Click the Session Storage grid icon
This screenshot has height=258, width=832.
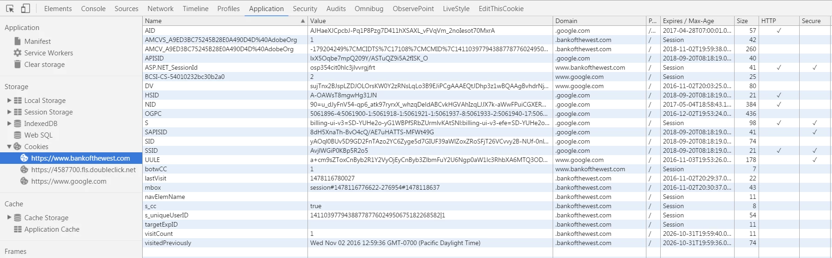click(18, 112)
